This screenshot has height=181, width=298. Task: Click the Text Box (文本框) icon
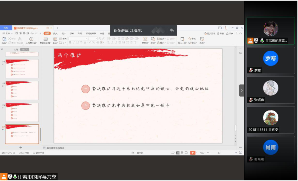pos(146,39)
